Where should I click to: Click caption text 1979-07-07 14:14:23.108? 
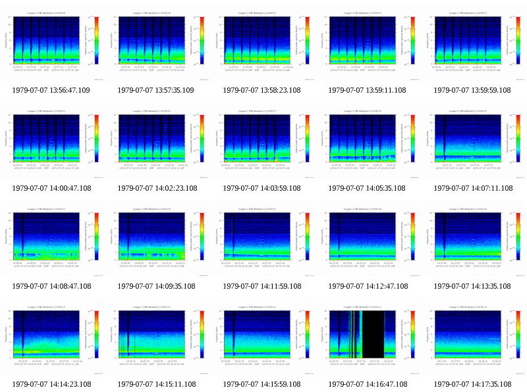click(x=51, y=384)
